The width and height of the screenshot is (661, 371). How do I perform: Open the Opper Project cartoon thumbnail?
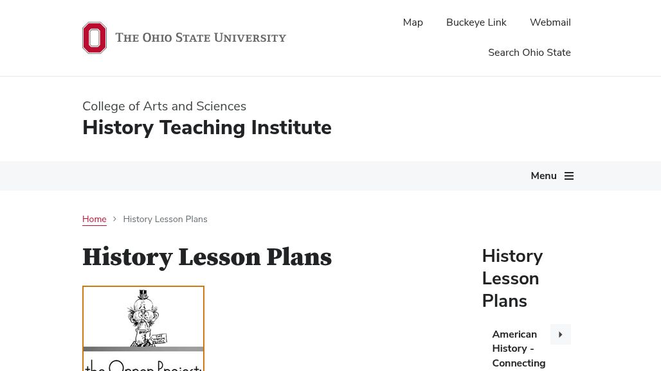143,328
